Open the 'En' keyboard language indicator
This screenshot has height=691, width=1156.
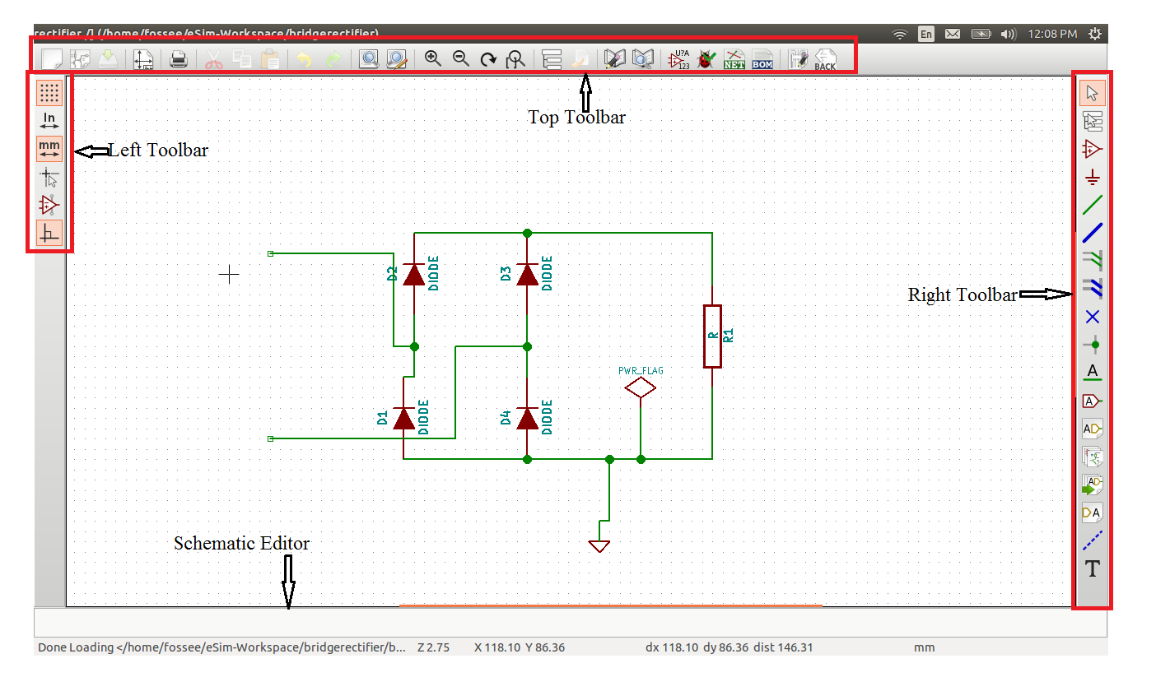(x=926, y=34)
